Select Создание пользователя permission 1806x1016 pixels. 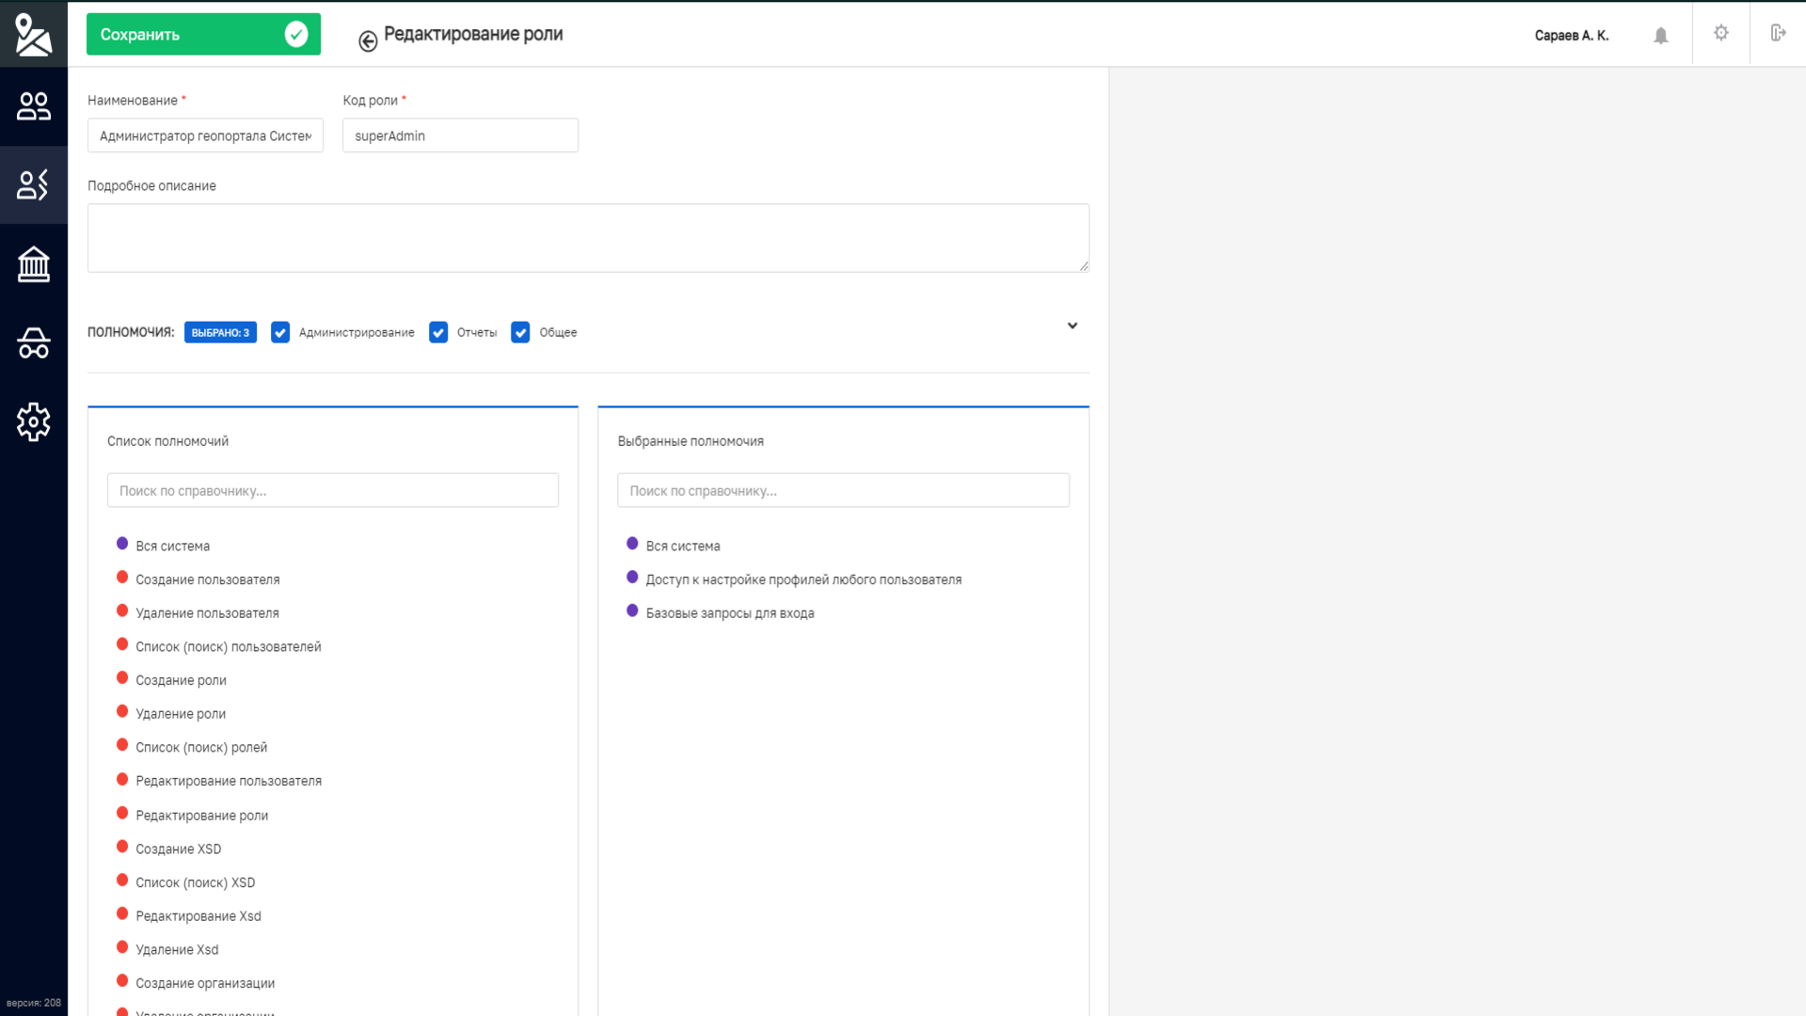pos(208,579)
